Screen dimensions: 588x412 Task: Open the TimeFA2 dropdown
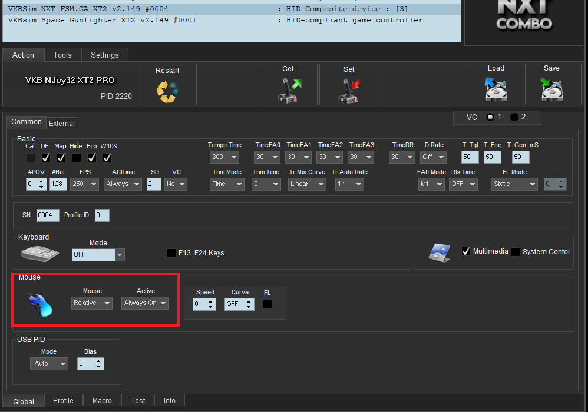[329, 157]
